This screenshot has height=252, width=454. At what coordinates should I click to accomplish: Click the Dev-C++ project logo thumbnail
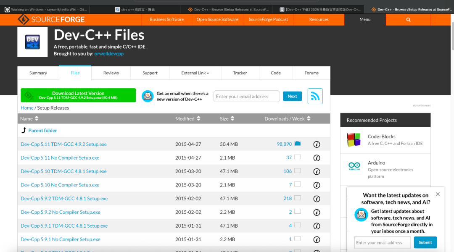click(32, 42)
